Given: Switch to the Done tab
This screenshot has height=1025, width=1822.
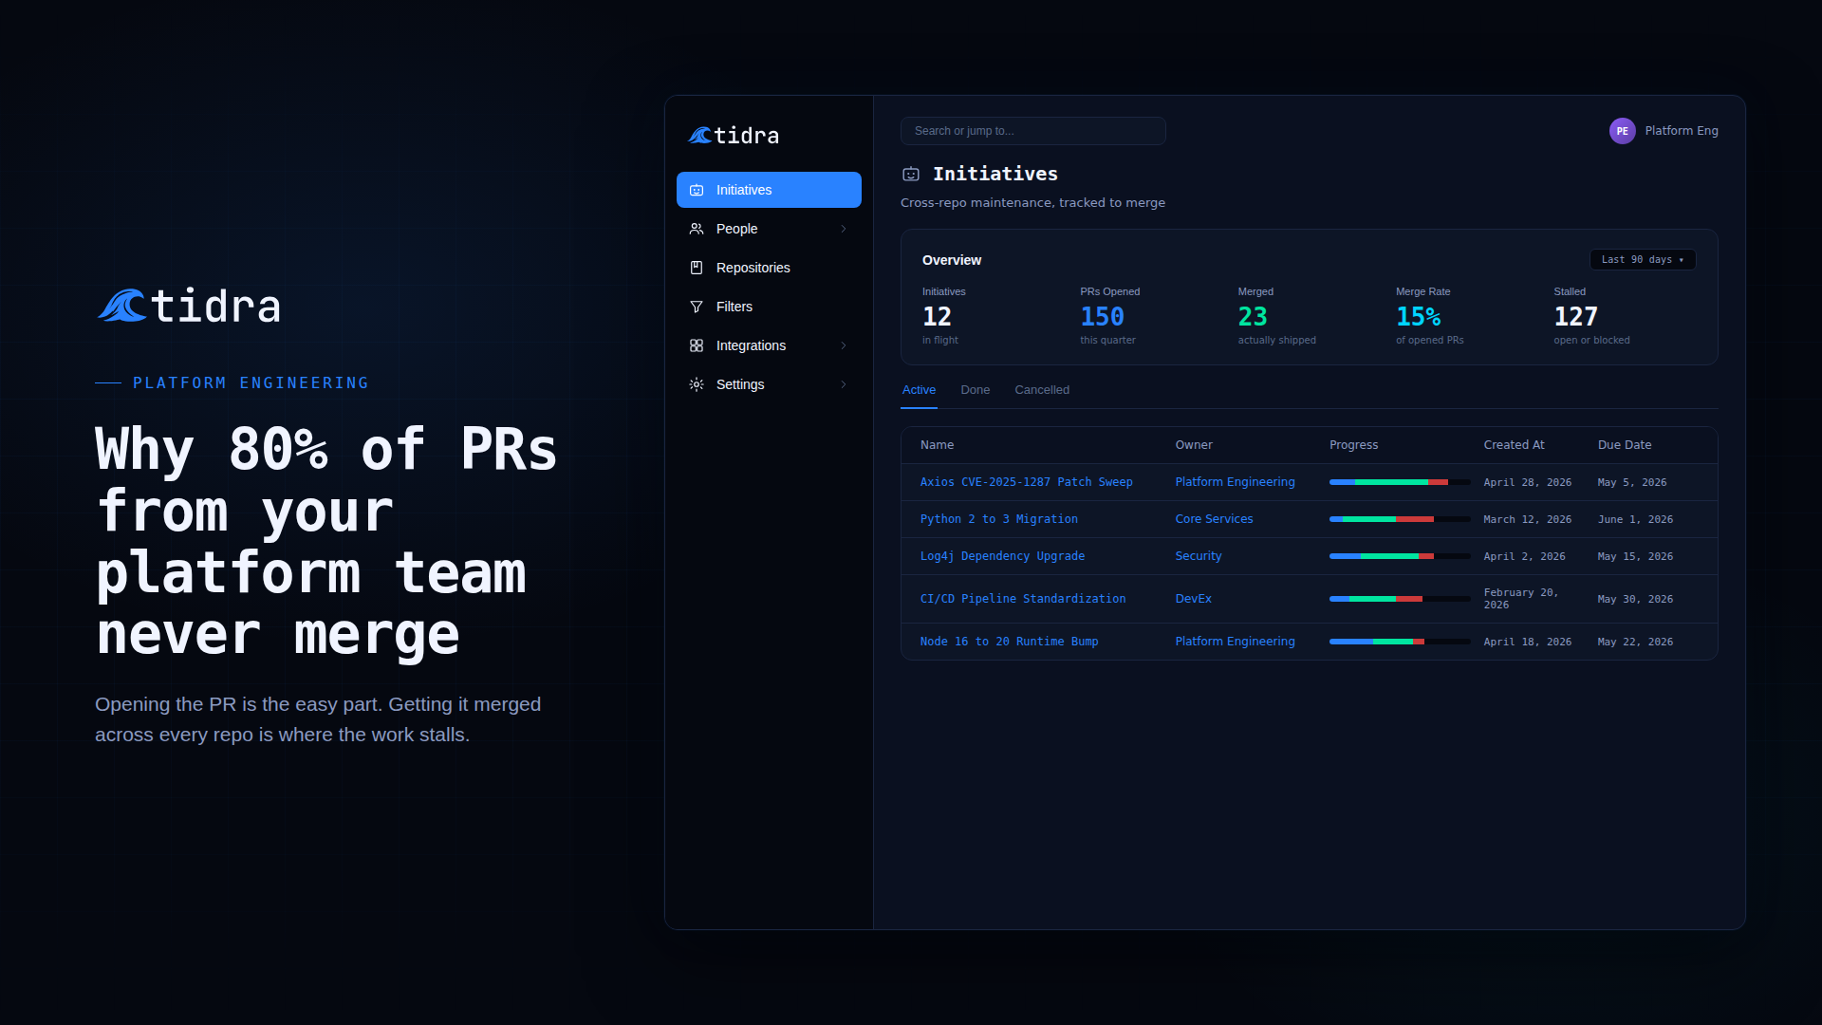Looking at the screenshot, I should pos(975,390).
